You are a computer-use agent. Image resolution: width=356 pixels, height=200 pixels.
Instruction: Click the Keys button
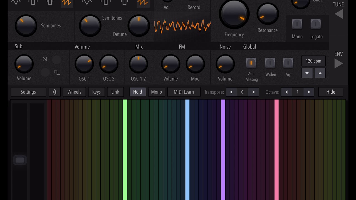97,92
